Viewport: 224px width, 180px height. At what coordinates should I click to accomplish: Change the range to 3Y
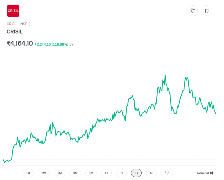[x=121, y=173]
